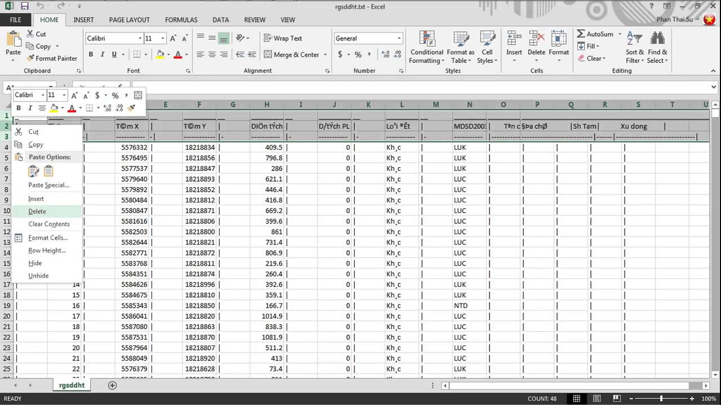Click mini toolbar merge cells icon
Viewport: 721px width, 405px height.
pyautogui.click(x=138, y=95)
